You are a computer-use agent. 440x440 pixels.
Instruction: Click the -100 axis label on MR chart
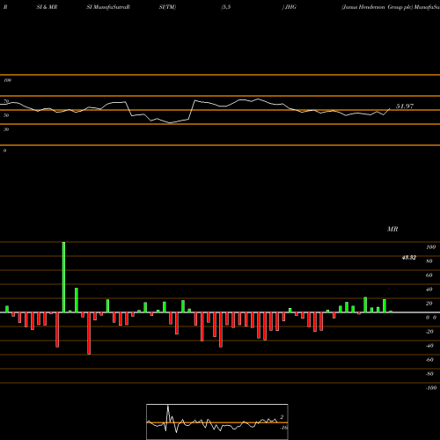(x=431, y=388)
